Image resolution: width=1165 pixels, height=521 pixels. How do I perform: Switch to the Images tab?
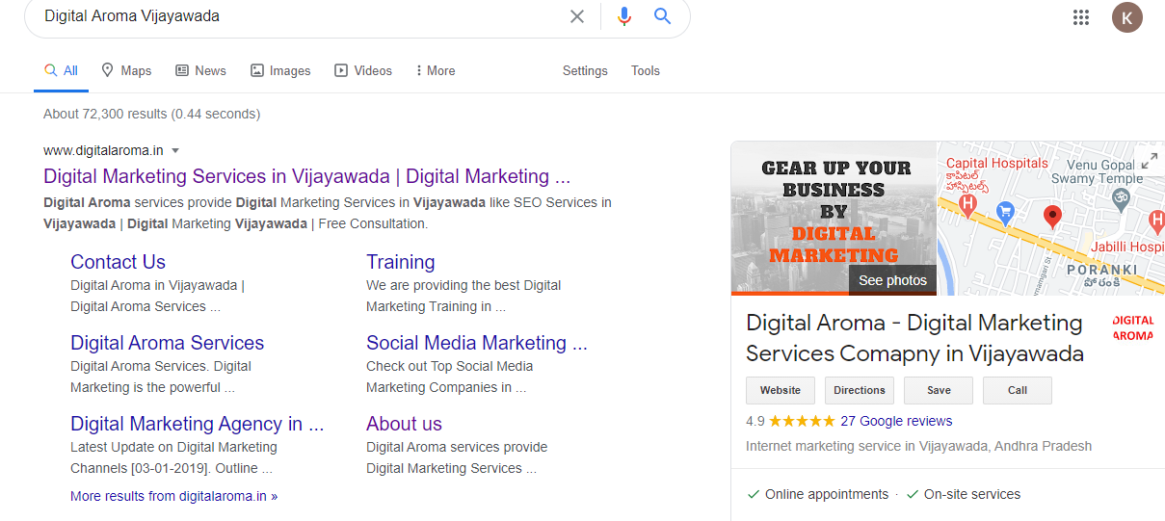[280, 70]
